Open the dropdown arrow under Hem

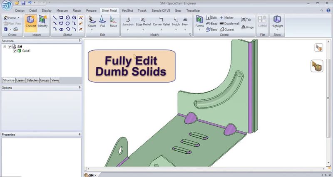click(x=185, y=30)
